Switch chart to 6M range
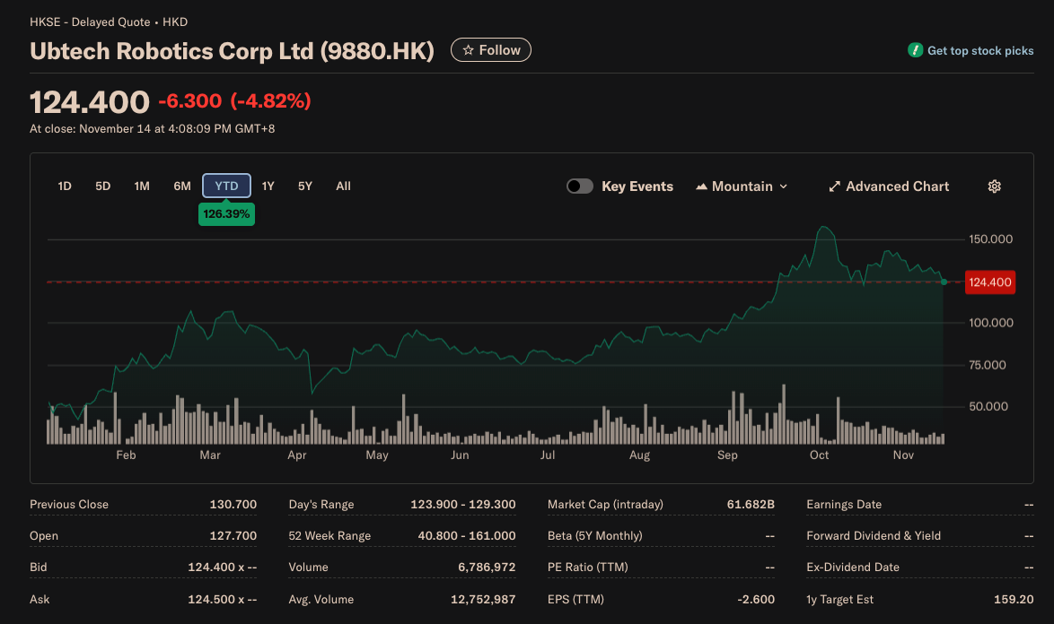Image resolution: width=1054 pixels, height=624 pixels. point(182,186)
